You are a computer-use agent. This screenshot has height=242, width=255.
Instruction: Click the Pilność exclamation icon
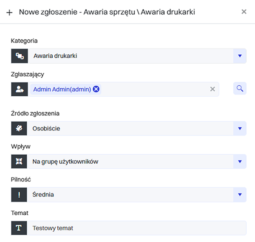[x=19, y=195]
